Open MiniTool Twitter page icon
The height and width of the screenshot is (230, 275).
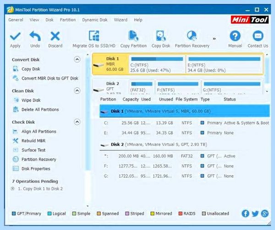pyautogui.click(x=255, y=214)
